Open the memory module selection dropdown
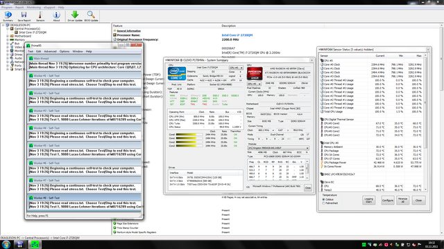 click(278, 148)
